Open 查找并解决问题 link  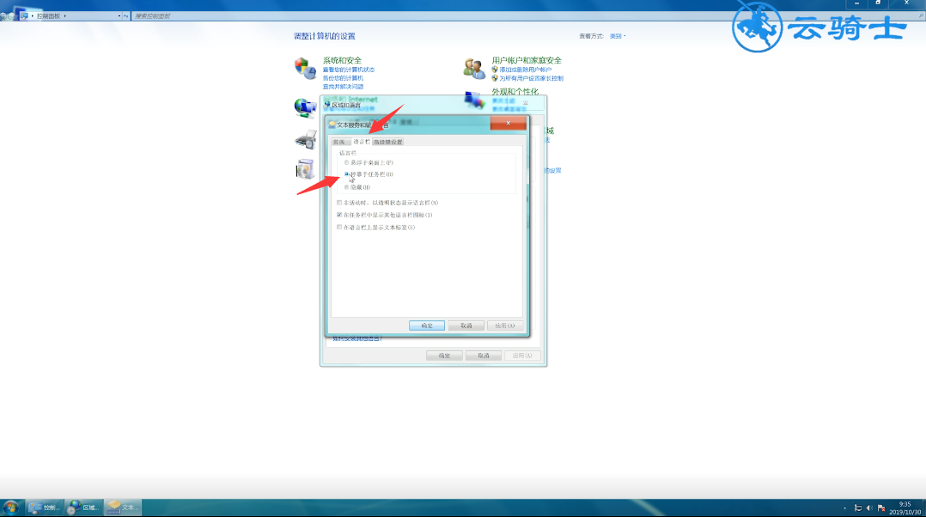tap(343, 87)
